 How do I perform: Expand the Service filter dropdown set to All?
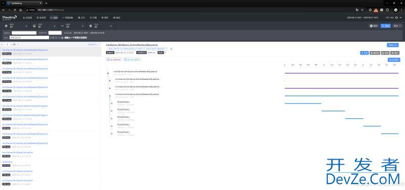16,26
